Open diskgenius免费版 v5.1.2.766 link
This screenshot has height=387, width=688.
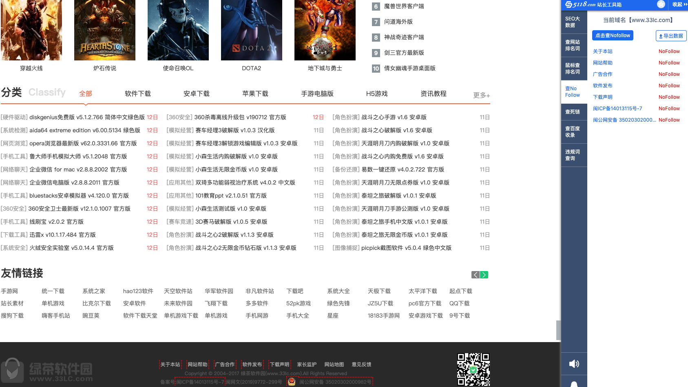tap(87, 117)
